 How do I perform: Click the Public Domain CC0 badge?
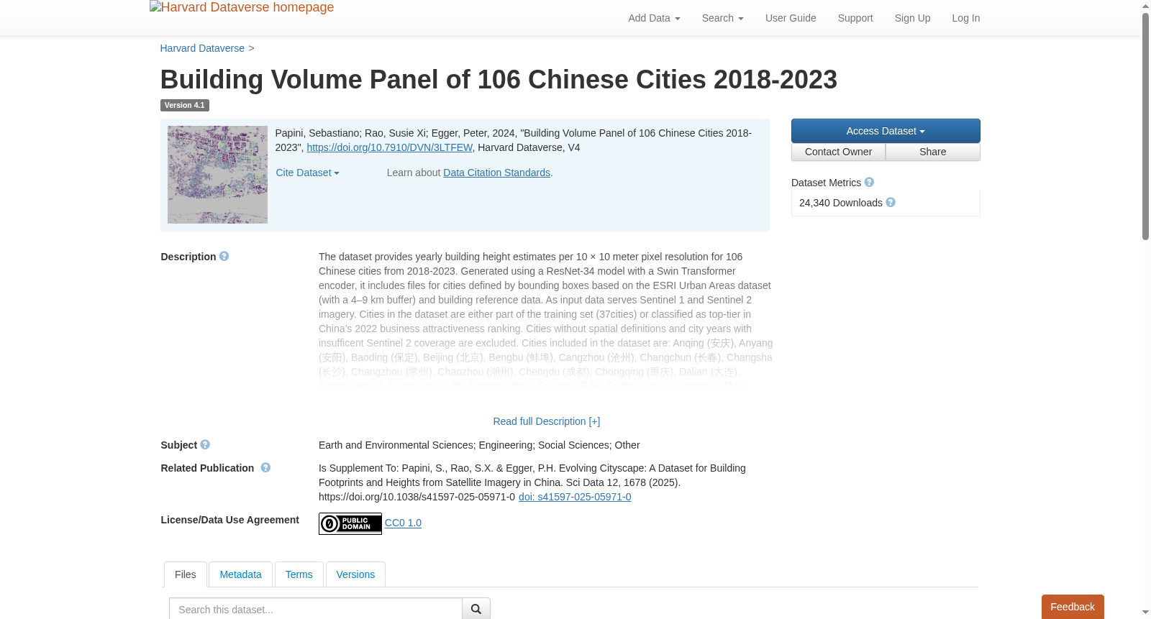[x=350, y=523]
